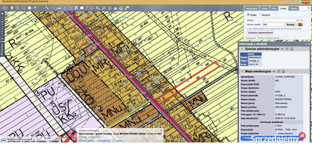Viewport: 312px width, 150px height.
Task: Export Granice administracyjne as XML
Action: pos(282,49)
